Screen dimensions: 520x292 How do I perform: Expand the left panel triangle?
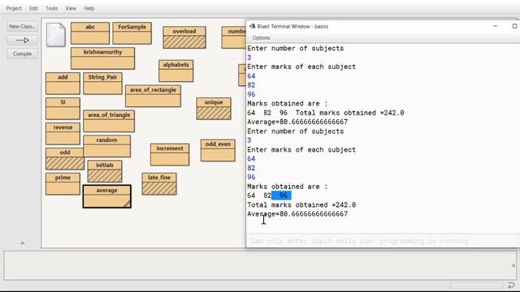[22, 243]
